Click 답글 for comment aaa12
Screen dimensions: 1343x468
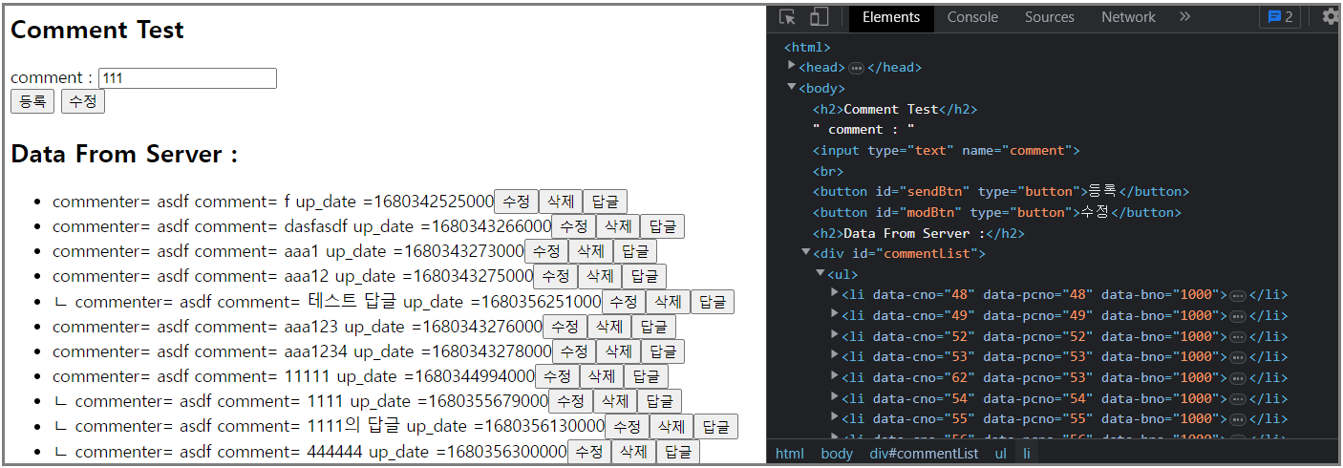click(645, 276)
